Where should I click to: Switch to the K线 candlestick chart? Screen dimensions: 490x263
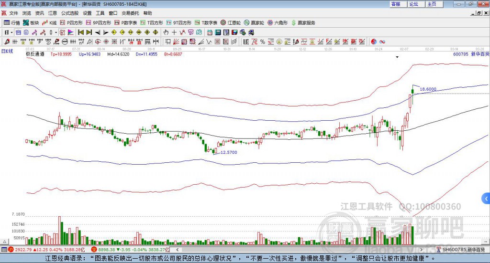click(49, 23)
